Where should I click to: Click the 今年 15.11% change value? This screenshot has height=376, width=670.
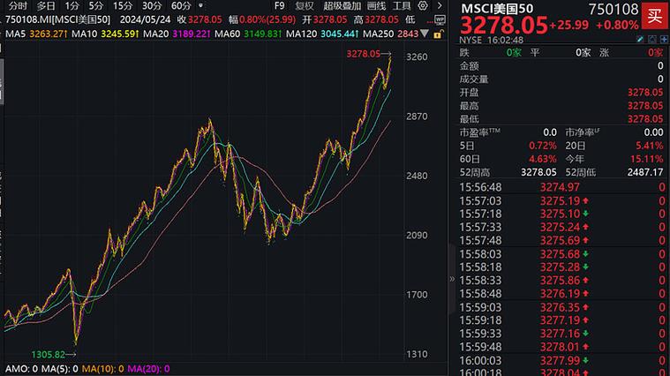tap(646, 159)
